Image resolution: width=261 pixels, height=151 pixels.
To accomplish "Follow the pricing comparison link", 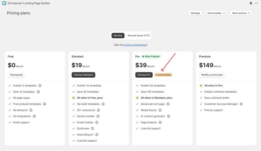I will [x=135, y=45].
